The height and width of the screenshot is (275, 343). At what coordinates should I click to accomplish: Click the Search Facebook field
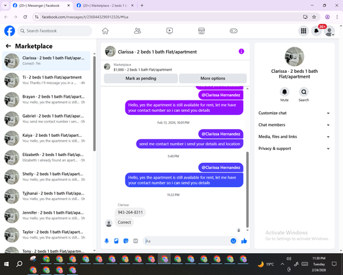coord(55,31)
